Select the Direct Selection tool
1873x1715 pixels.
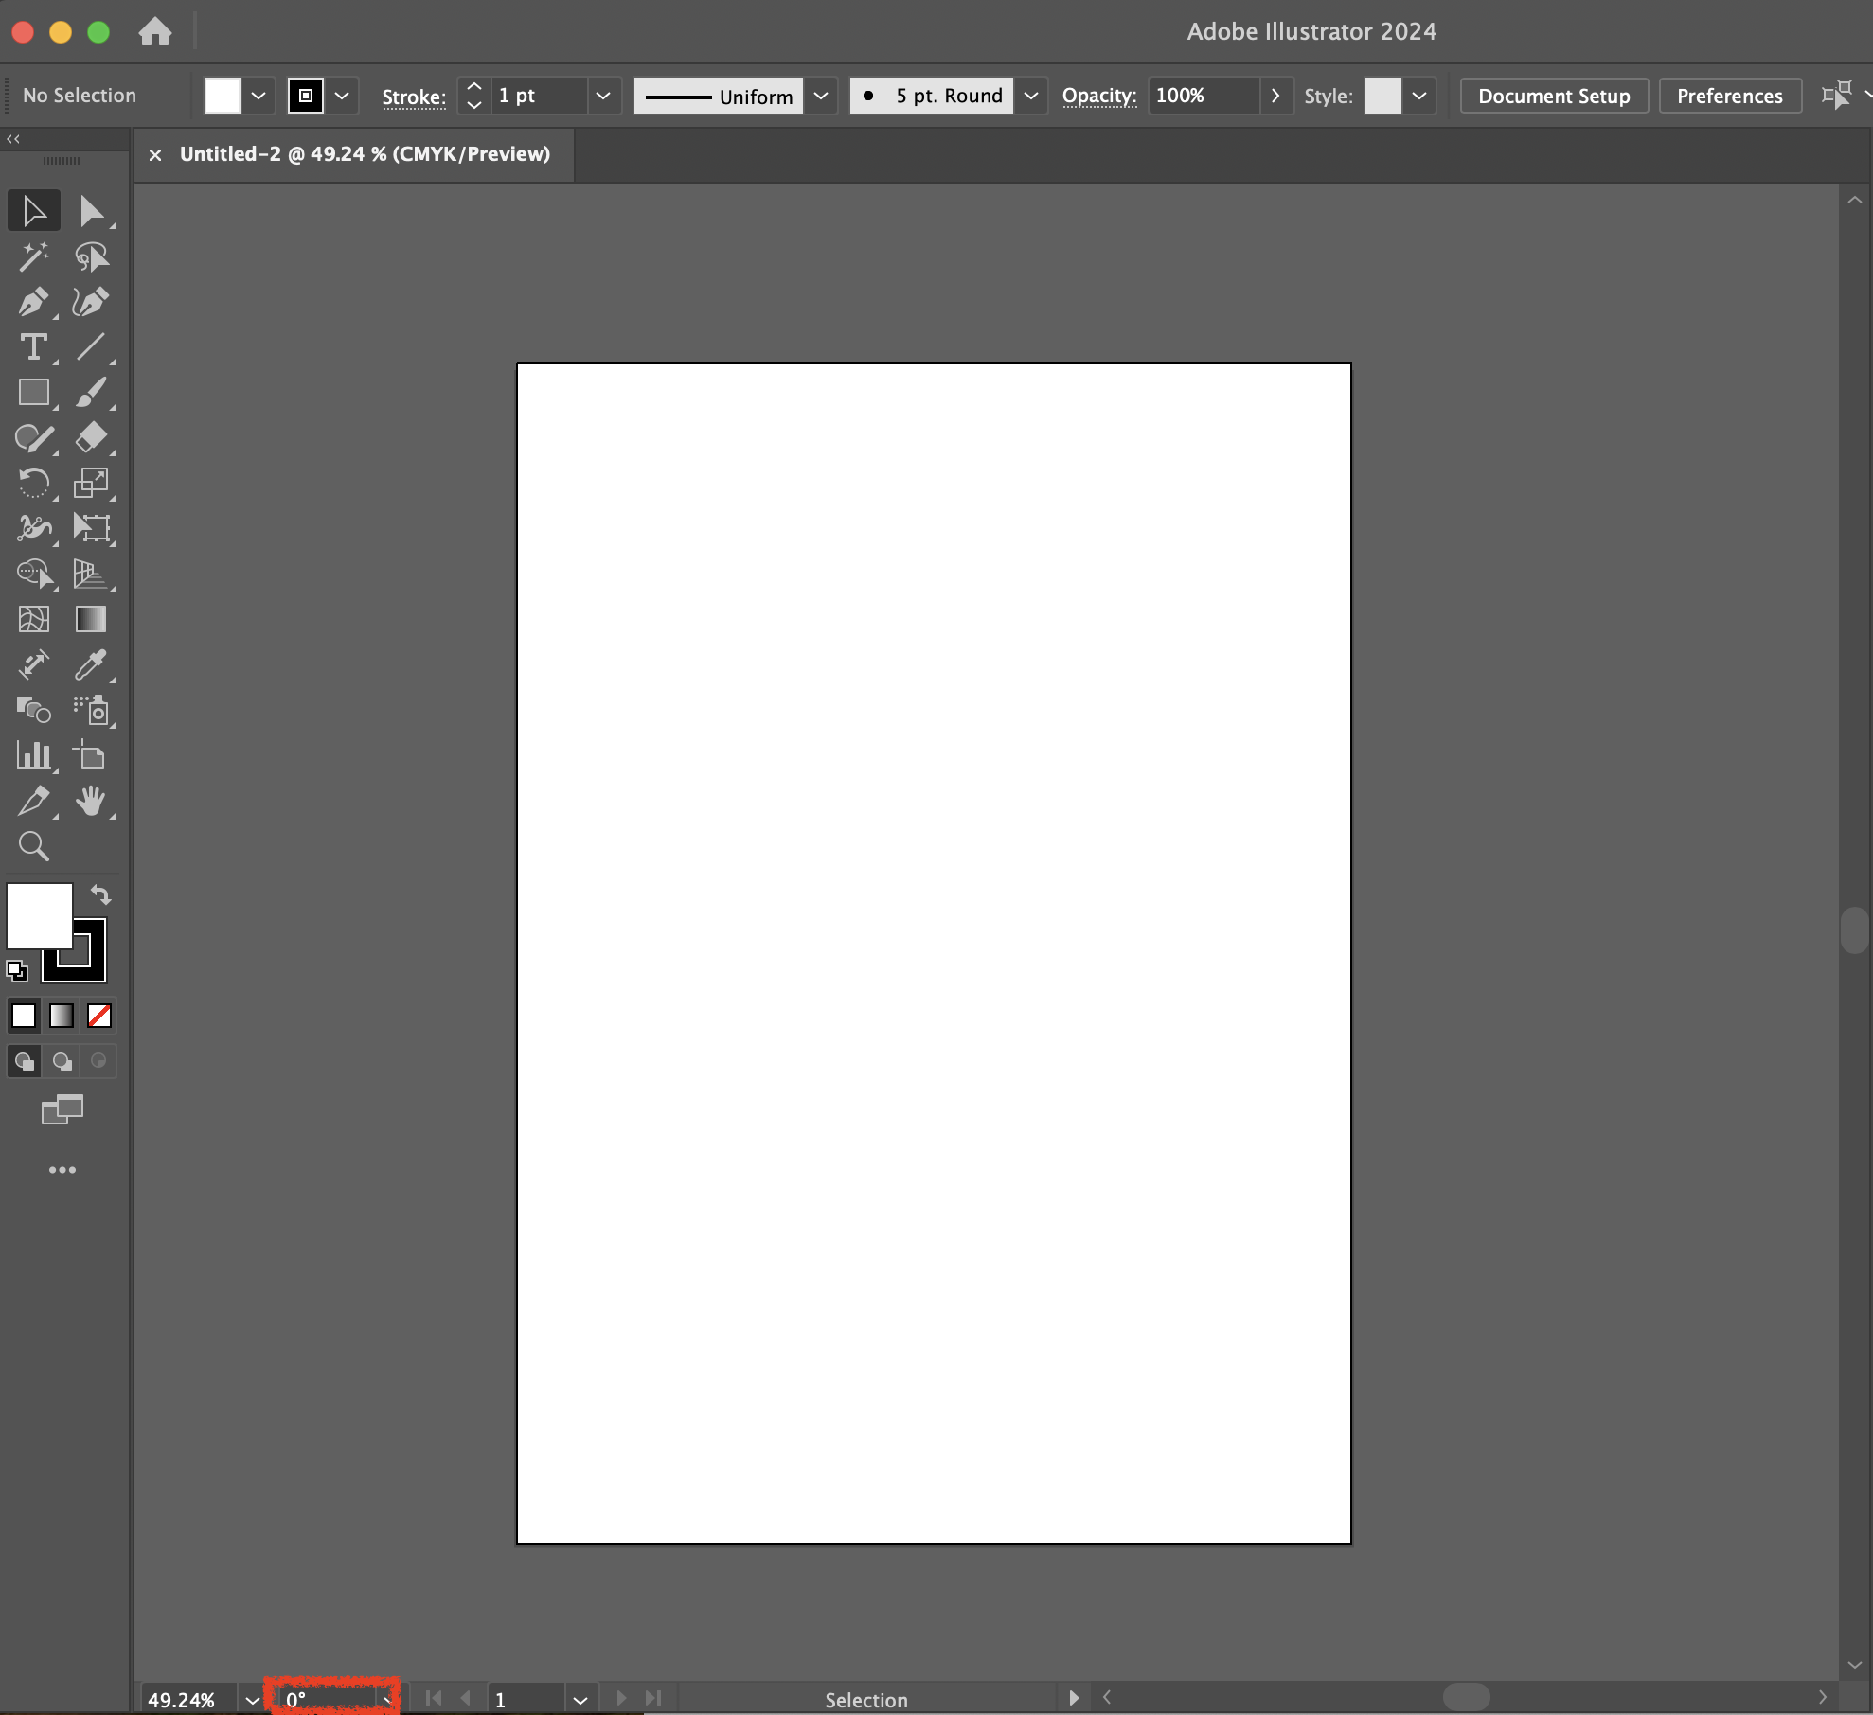[x=91, y=211]
